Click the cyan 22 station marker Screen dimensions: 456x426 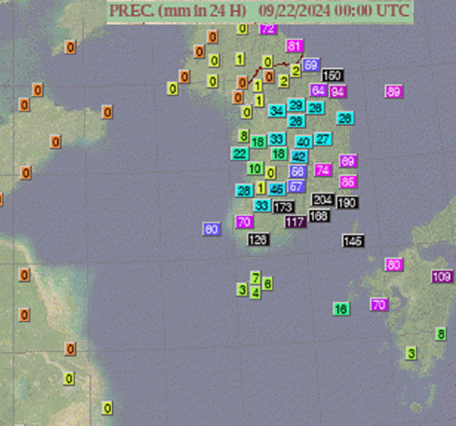coord(240,154)
